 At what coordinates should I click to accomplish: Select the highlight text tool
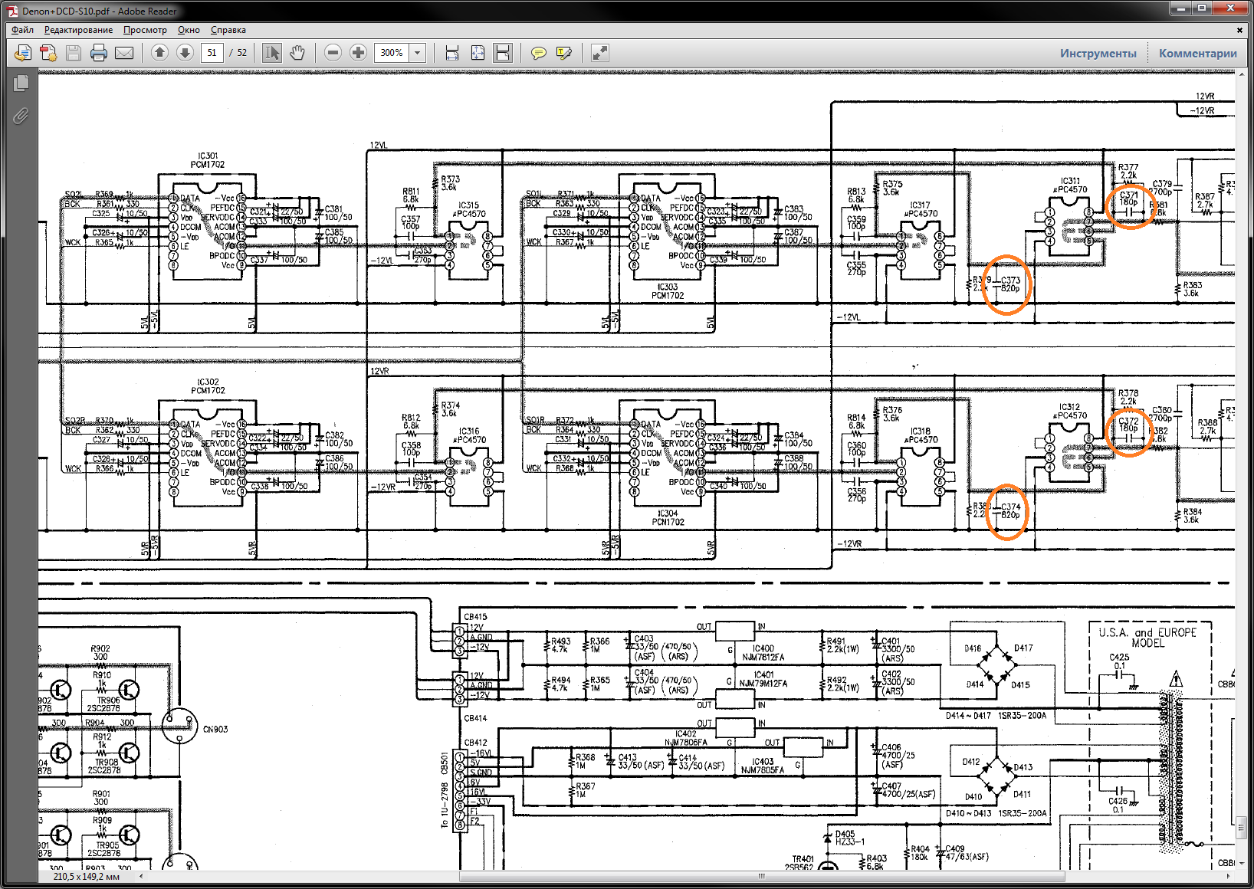[564, 52]
